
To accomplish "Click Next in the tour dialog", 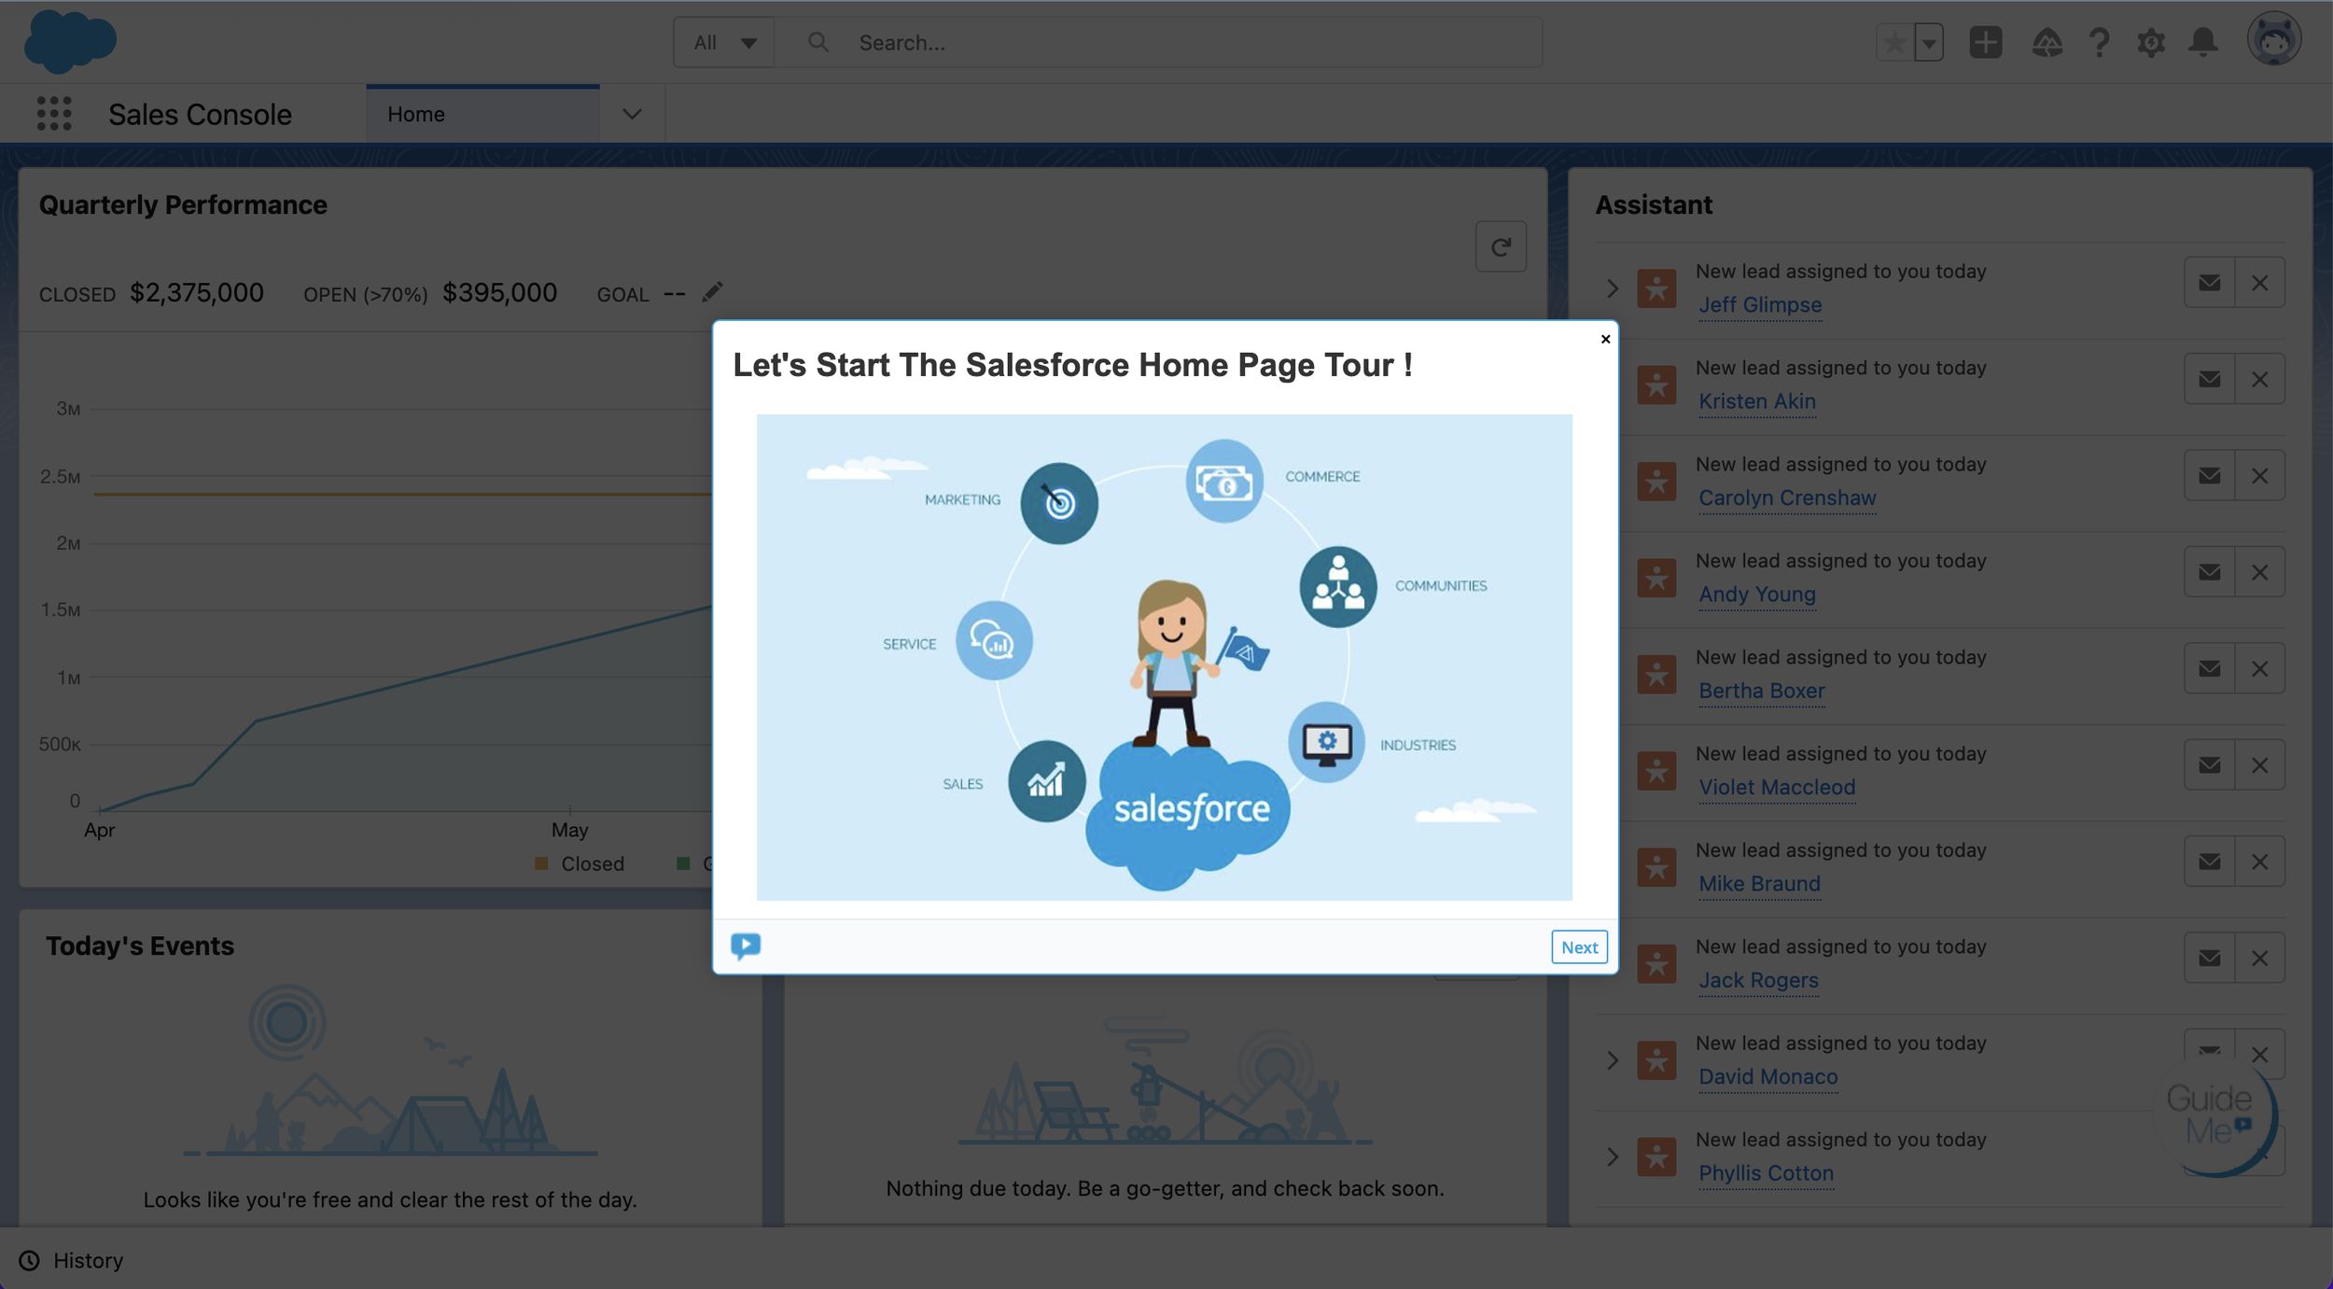I will [1579, 946].
